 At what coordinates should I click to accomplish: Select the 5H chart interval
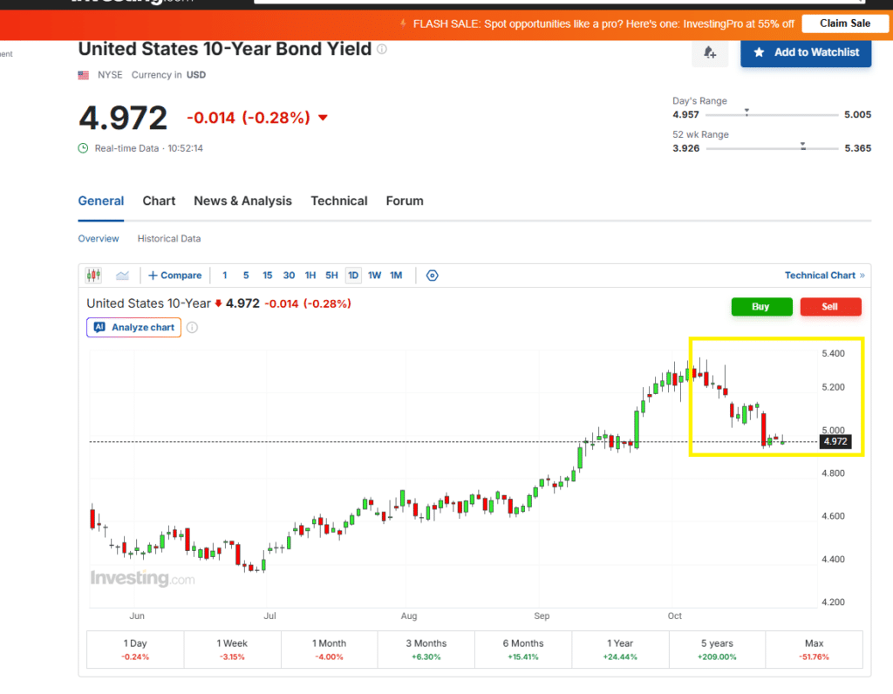(331, 276)
